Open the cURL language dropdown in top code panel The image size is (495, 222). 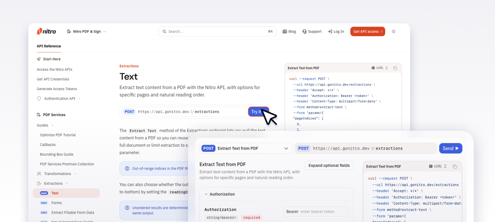tap(379, 68)
